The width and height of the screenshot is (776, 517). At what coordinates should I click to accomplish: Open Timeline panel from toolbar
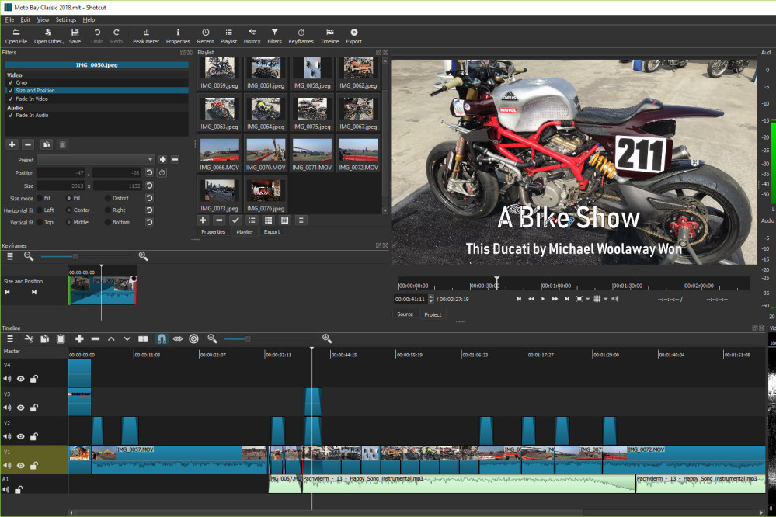click(x=329, y=36)
